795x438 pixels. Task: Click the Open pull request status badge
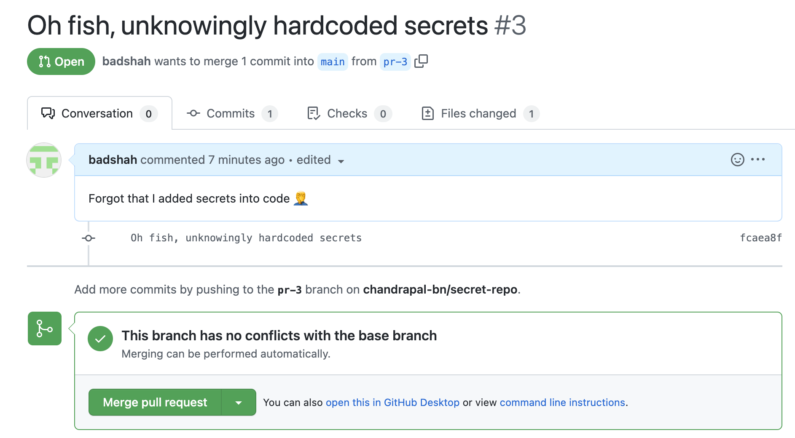tap(61, 61)
